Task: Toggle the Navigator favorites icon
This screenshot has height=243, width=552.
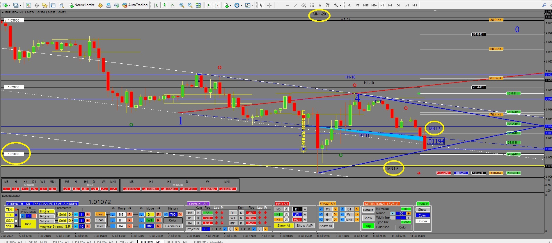Action: (45, 5)
